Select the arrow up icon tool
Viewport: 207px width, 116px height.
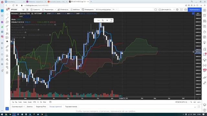(7, 42)
